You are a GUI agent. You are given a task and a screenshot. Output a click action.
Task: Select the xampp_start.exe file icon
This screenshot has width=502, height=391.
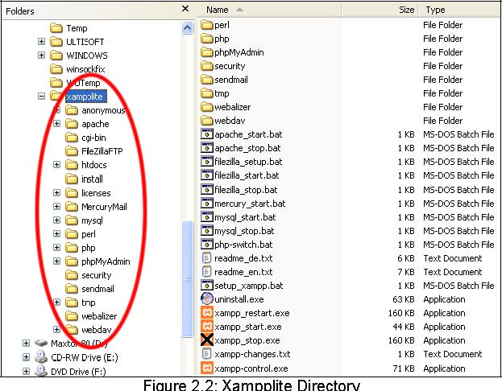(206, 327)
